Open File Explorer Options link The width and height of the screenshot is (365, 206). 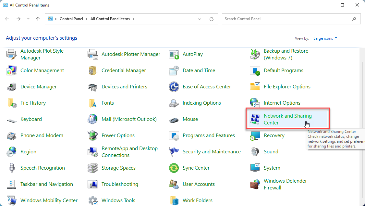point(287,87)
